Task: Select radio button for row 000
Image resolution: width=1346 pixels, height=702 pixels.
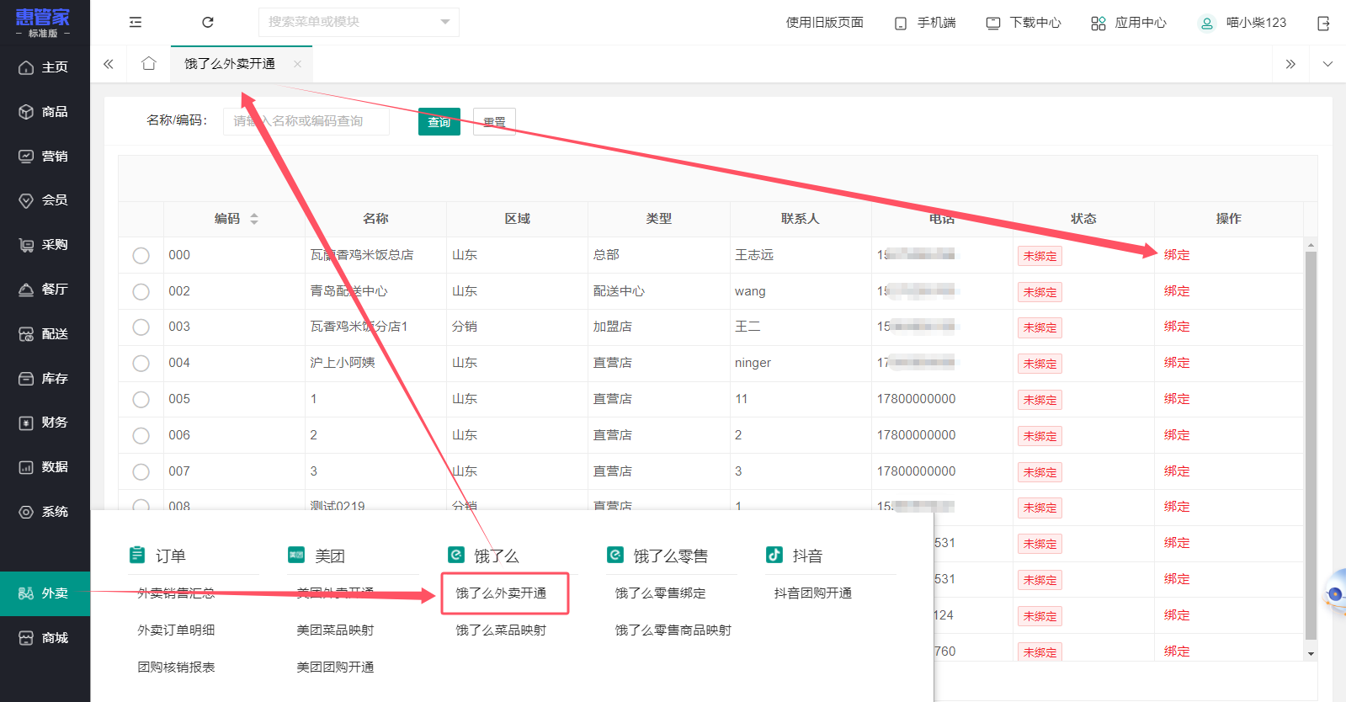Action: pyautogui.click(x=141, y=255)
